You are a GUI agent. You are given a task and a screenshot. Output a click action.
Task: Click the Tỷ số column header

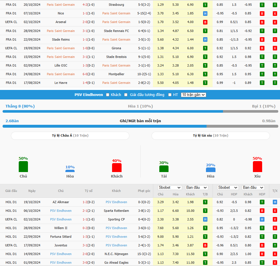[x=88, y=191]
